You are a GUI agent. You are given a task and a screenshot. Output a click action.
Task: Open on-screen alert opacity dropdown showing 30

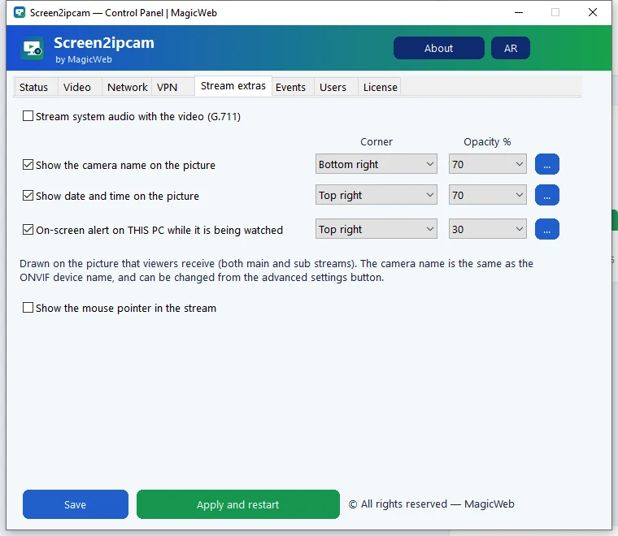click(x=488, y=229)
